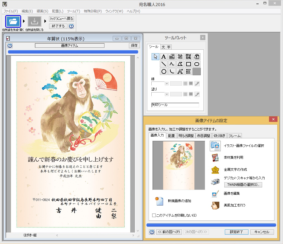Click the monkey image preview thumbnail in dialog
This screenshot has height=244, width=283.
[x=179, y=166]
